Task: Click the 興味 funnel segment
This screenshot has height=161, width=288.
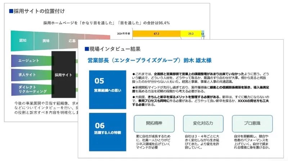Action: point(46,41)
